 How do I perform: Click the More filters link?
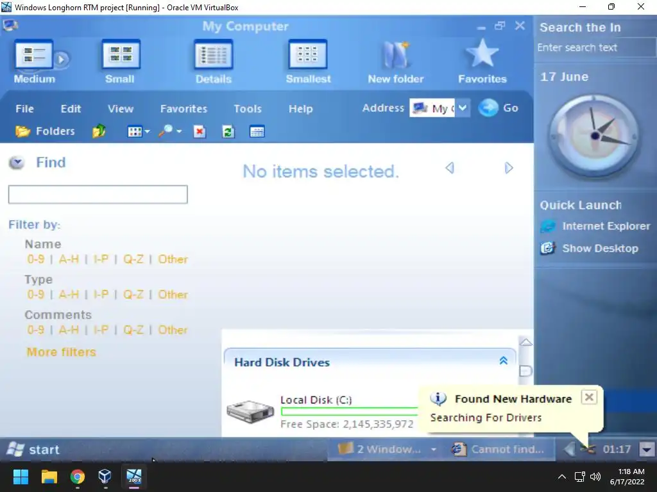coord(61,352)
